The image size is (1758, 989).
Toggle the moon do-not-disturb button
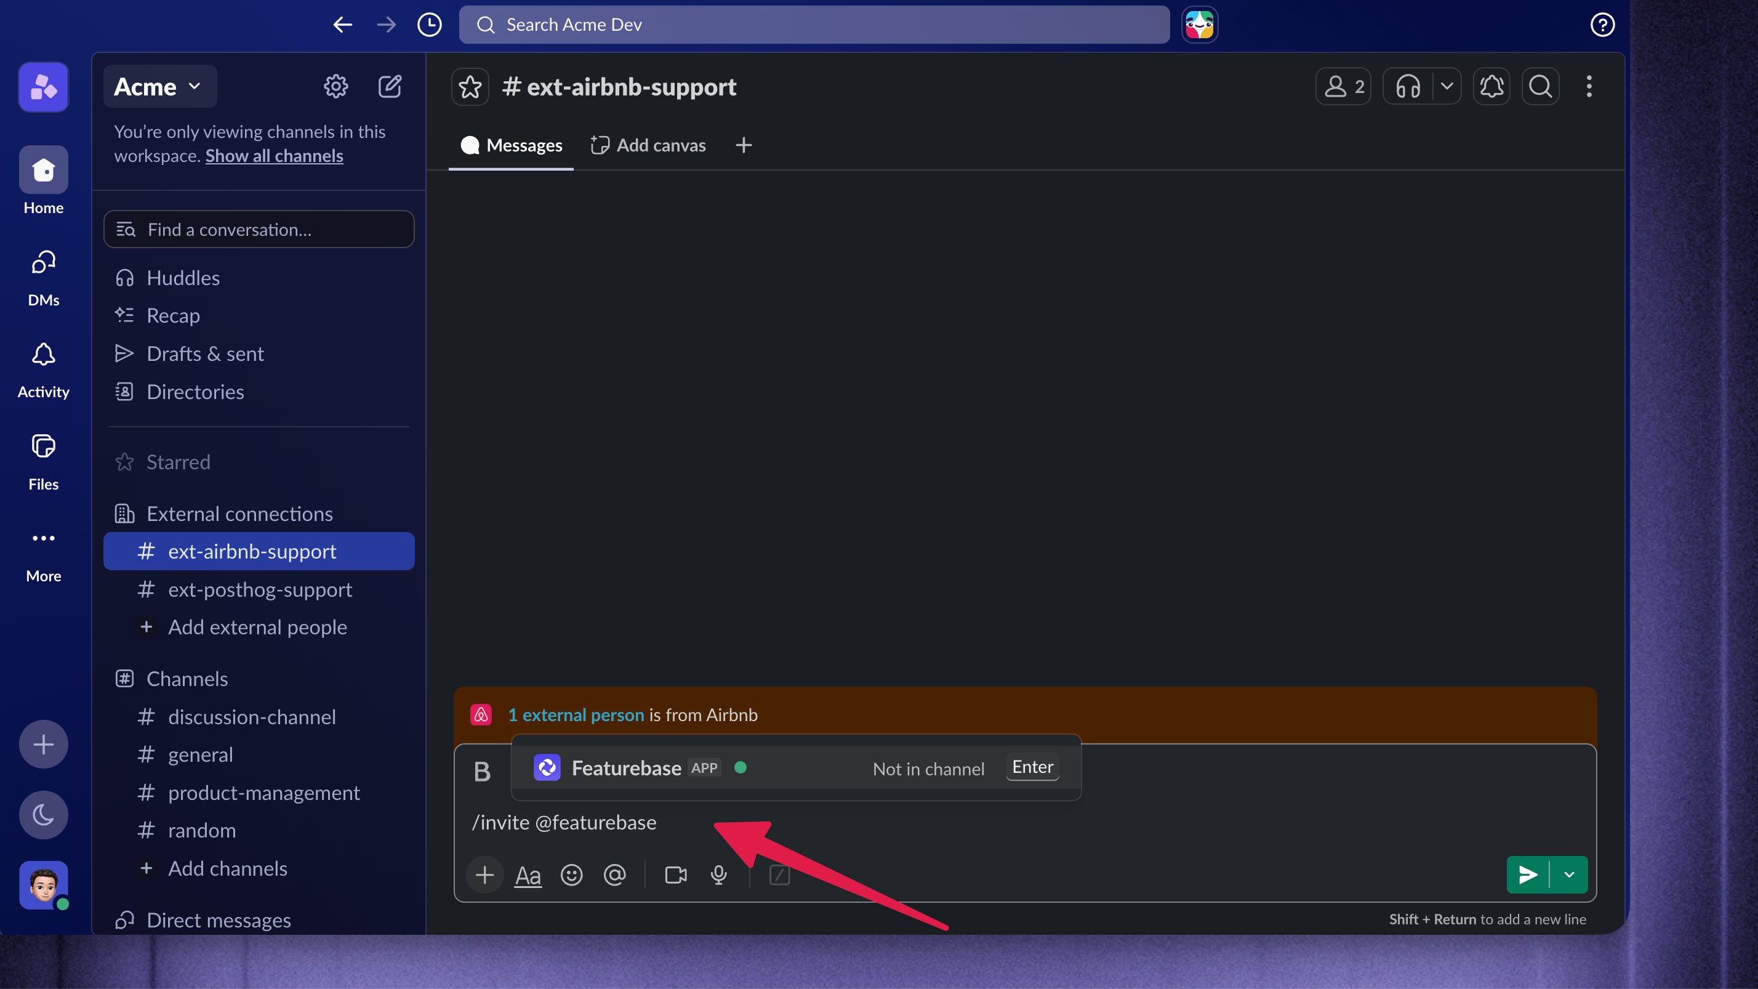point(44,815)
